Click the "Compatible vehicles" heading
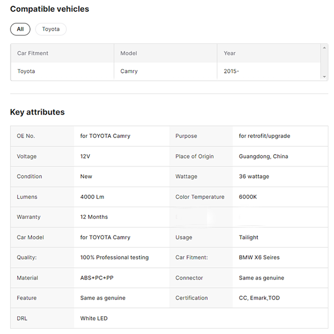 [50, 9]
